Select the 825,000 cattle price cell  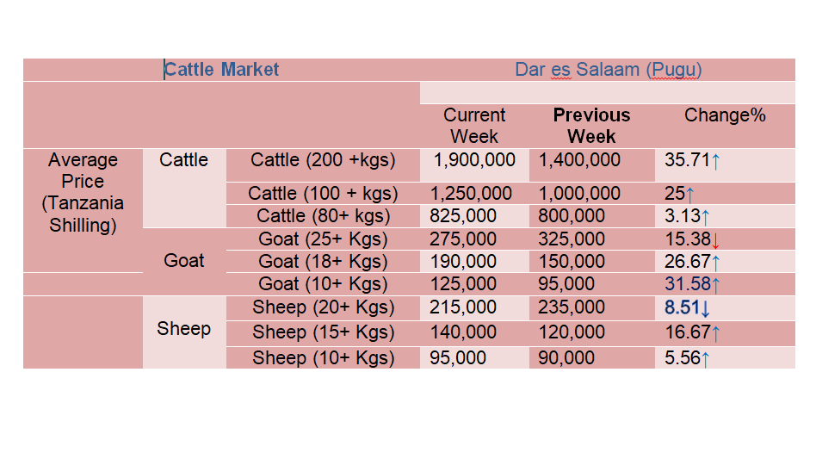[x=462, y=216]
